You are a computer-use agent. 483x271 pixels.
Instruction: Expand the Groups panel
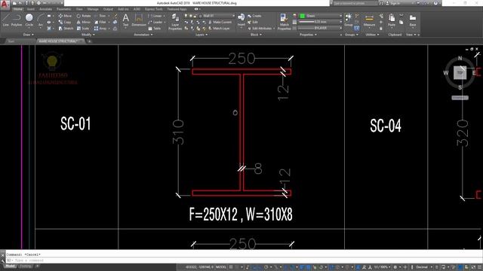coord(352,35)
